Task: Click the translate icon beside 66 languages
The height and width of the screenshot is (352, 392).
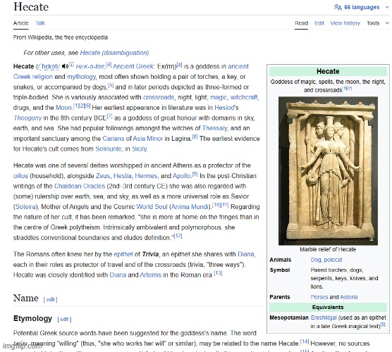Action: 338,7
